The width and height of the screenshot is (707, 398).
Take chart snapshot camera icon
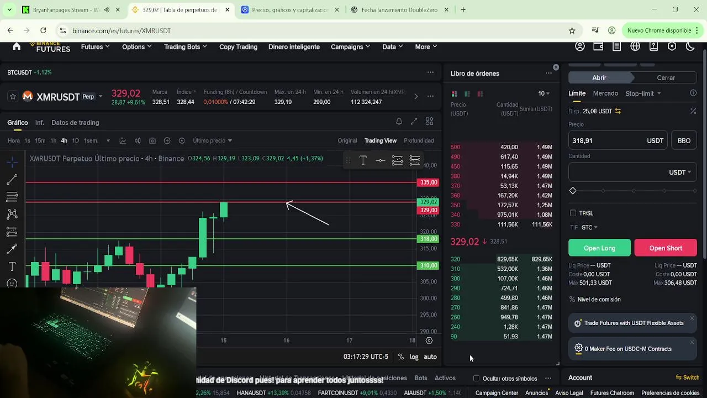pyautogui.click(x=152, y=140)
